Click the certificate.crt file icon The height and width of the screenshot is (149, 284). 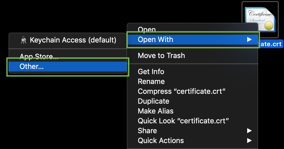(260, 20)
